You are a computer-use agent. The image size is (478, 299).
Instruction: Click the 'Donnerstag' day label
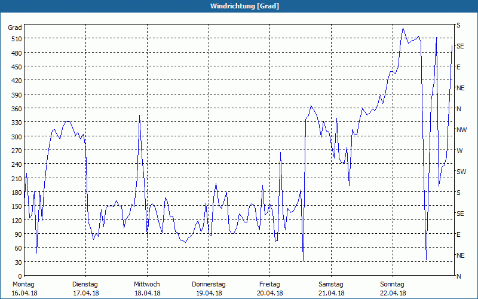tap(209, 285)
